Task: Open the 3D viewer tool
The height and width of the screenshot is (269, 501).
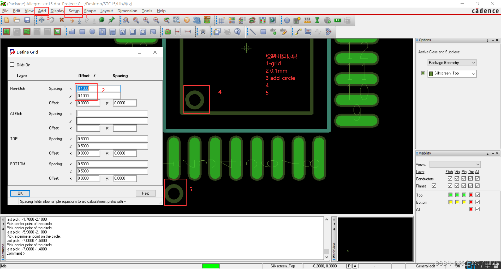Action: [196, 20]
